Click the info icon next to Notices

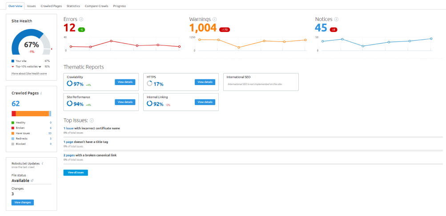click(x=336, y=19)
